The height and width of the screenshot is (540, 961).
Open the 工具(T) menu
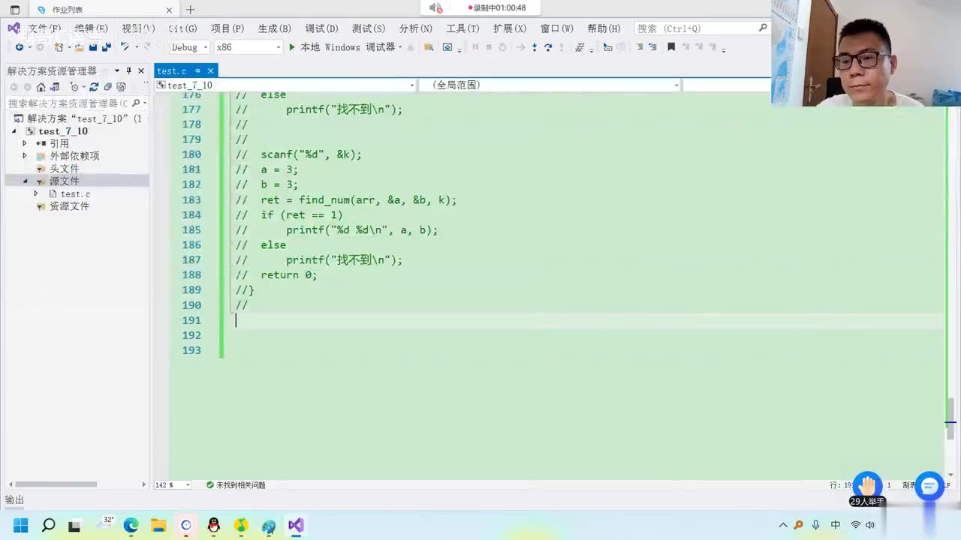462,28
